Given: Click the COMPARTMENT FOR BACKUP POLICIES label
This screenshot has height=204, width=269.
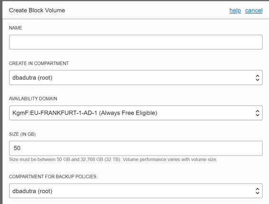Looking at the screenshot, I should point(53,176).
